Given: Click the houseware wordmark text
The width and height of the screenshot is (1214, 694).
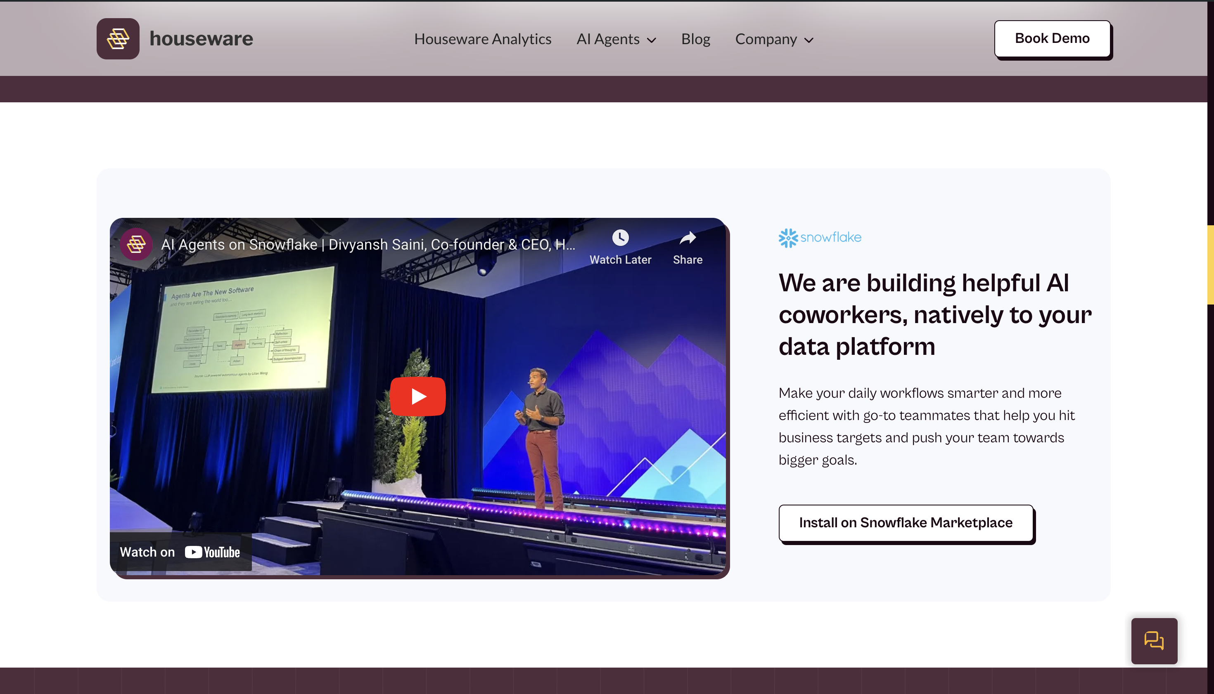Looking at the screenshot, I should (x=201, y=39).
